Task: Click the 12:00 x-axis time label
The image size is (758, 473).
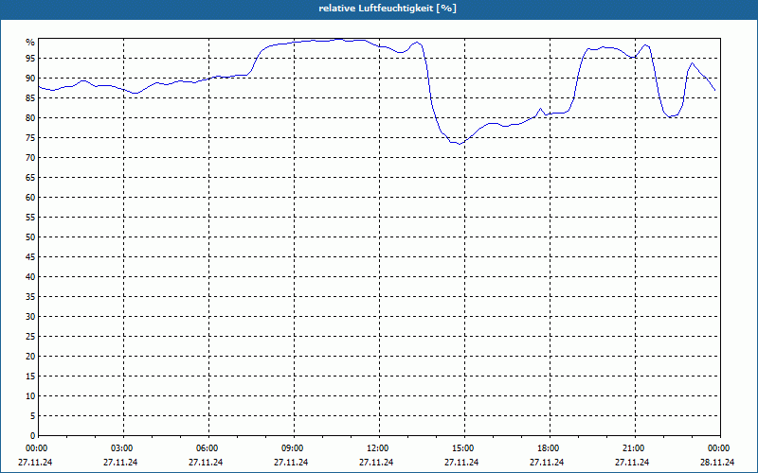Action: click(x=377, y=448)
